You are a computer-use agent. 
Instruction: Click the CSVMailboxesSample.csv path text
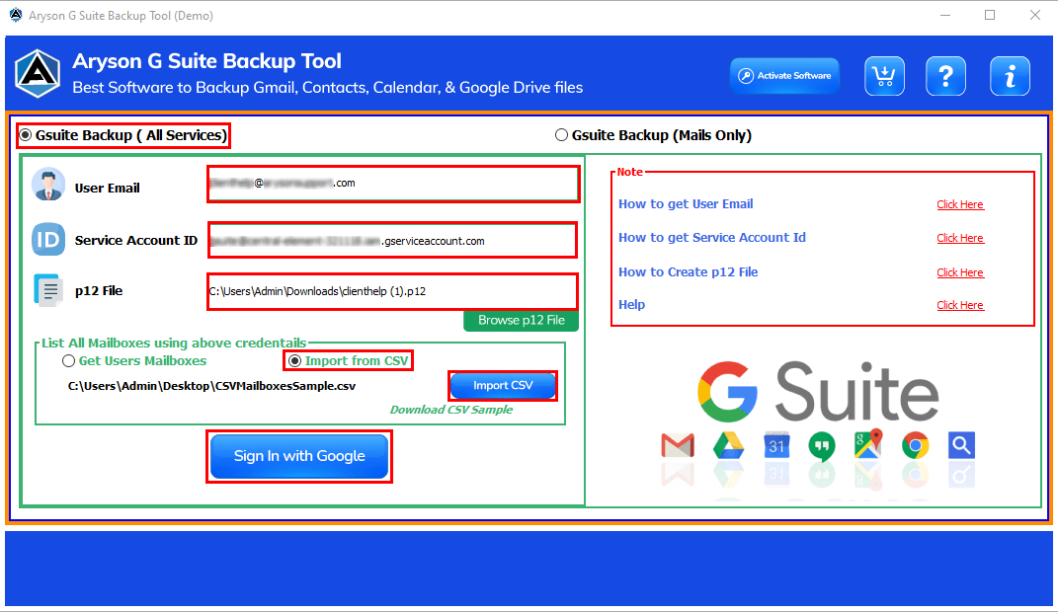coord(211,386)
